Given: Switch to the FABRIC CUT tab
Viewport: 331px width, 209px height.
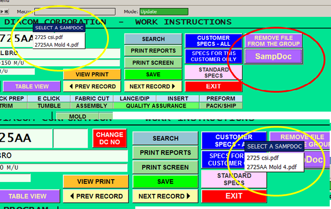Looking at the screenshot, I should tap(92, 99).
